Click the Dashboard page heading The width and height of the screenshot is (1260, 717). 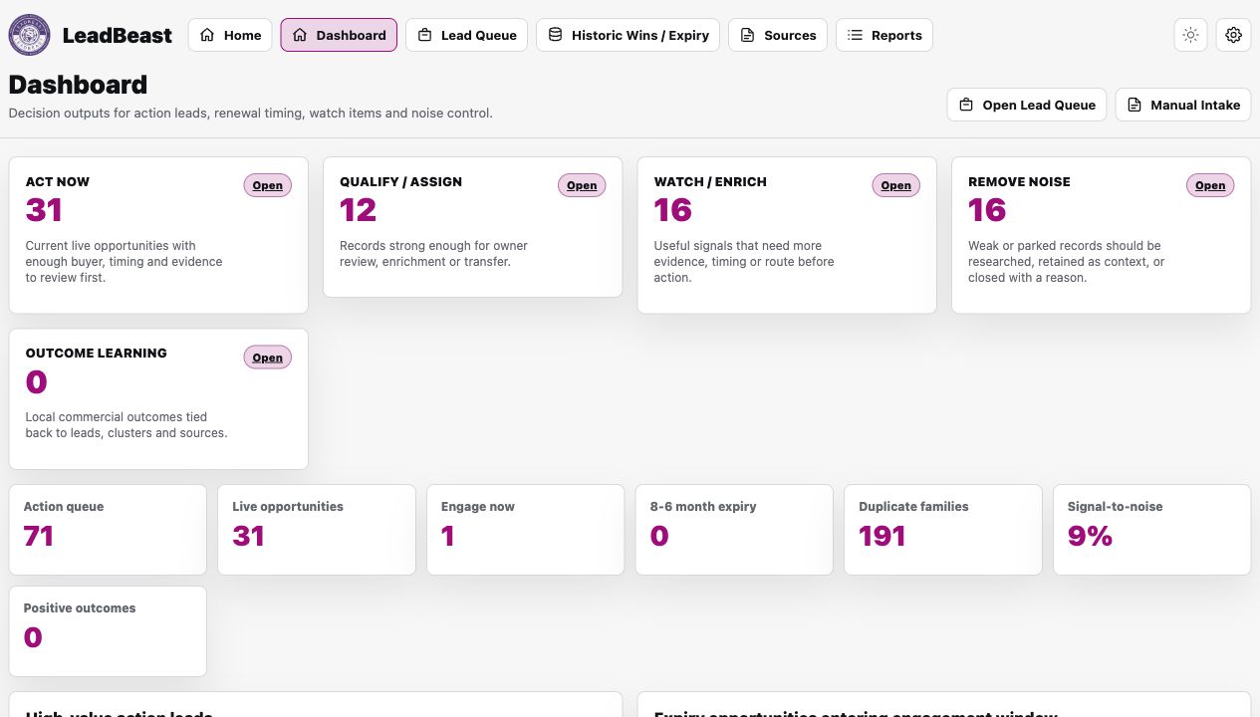point(78,85)
